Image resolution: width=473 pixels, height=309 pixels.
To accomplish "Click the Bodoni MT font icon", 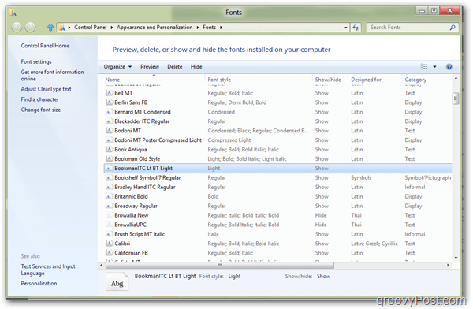I will 110,130.
